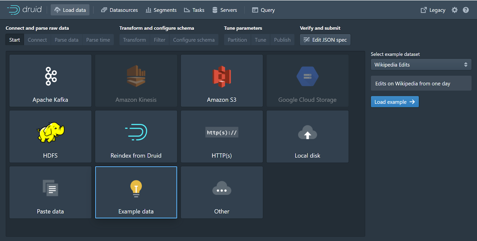The image size is (477, 241).
Task: Switch to the Query view
Action: pos(264,10)
